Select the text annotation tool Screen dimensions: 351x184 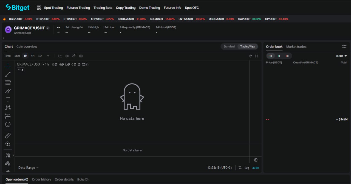[x=8, y=99]
